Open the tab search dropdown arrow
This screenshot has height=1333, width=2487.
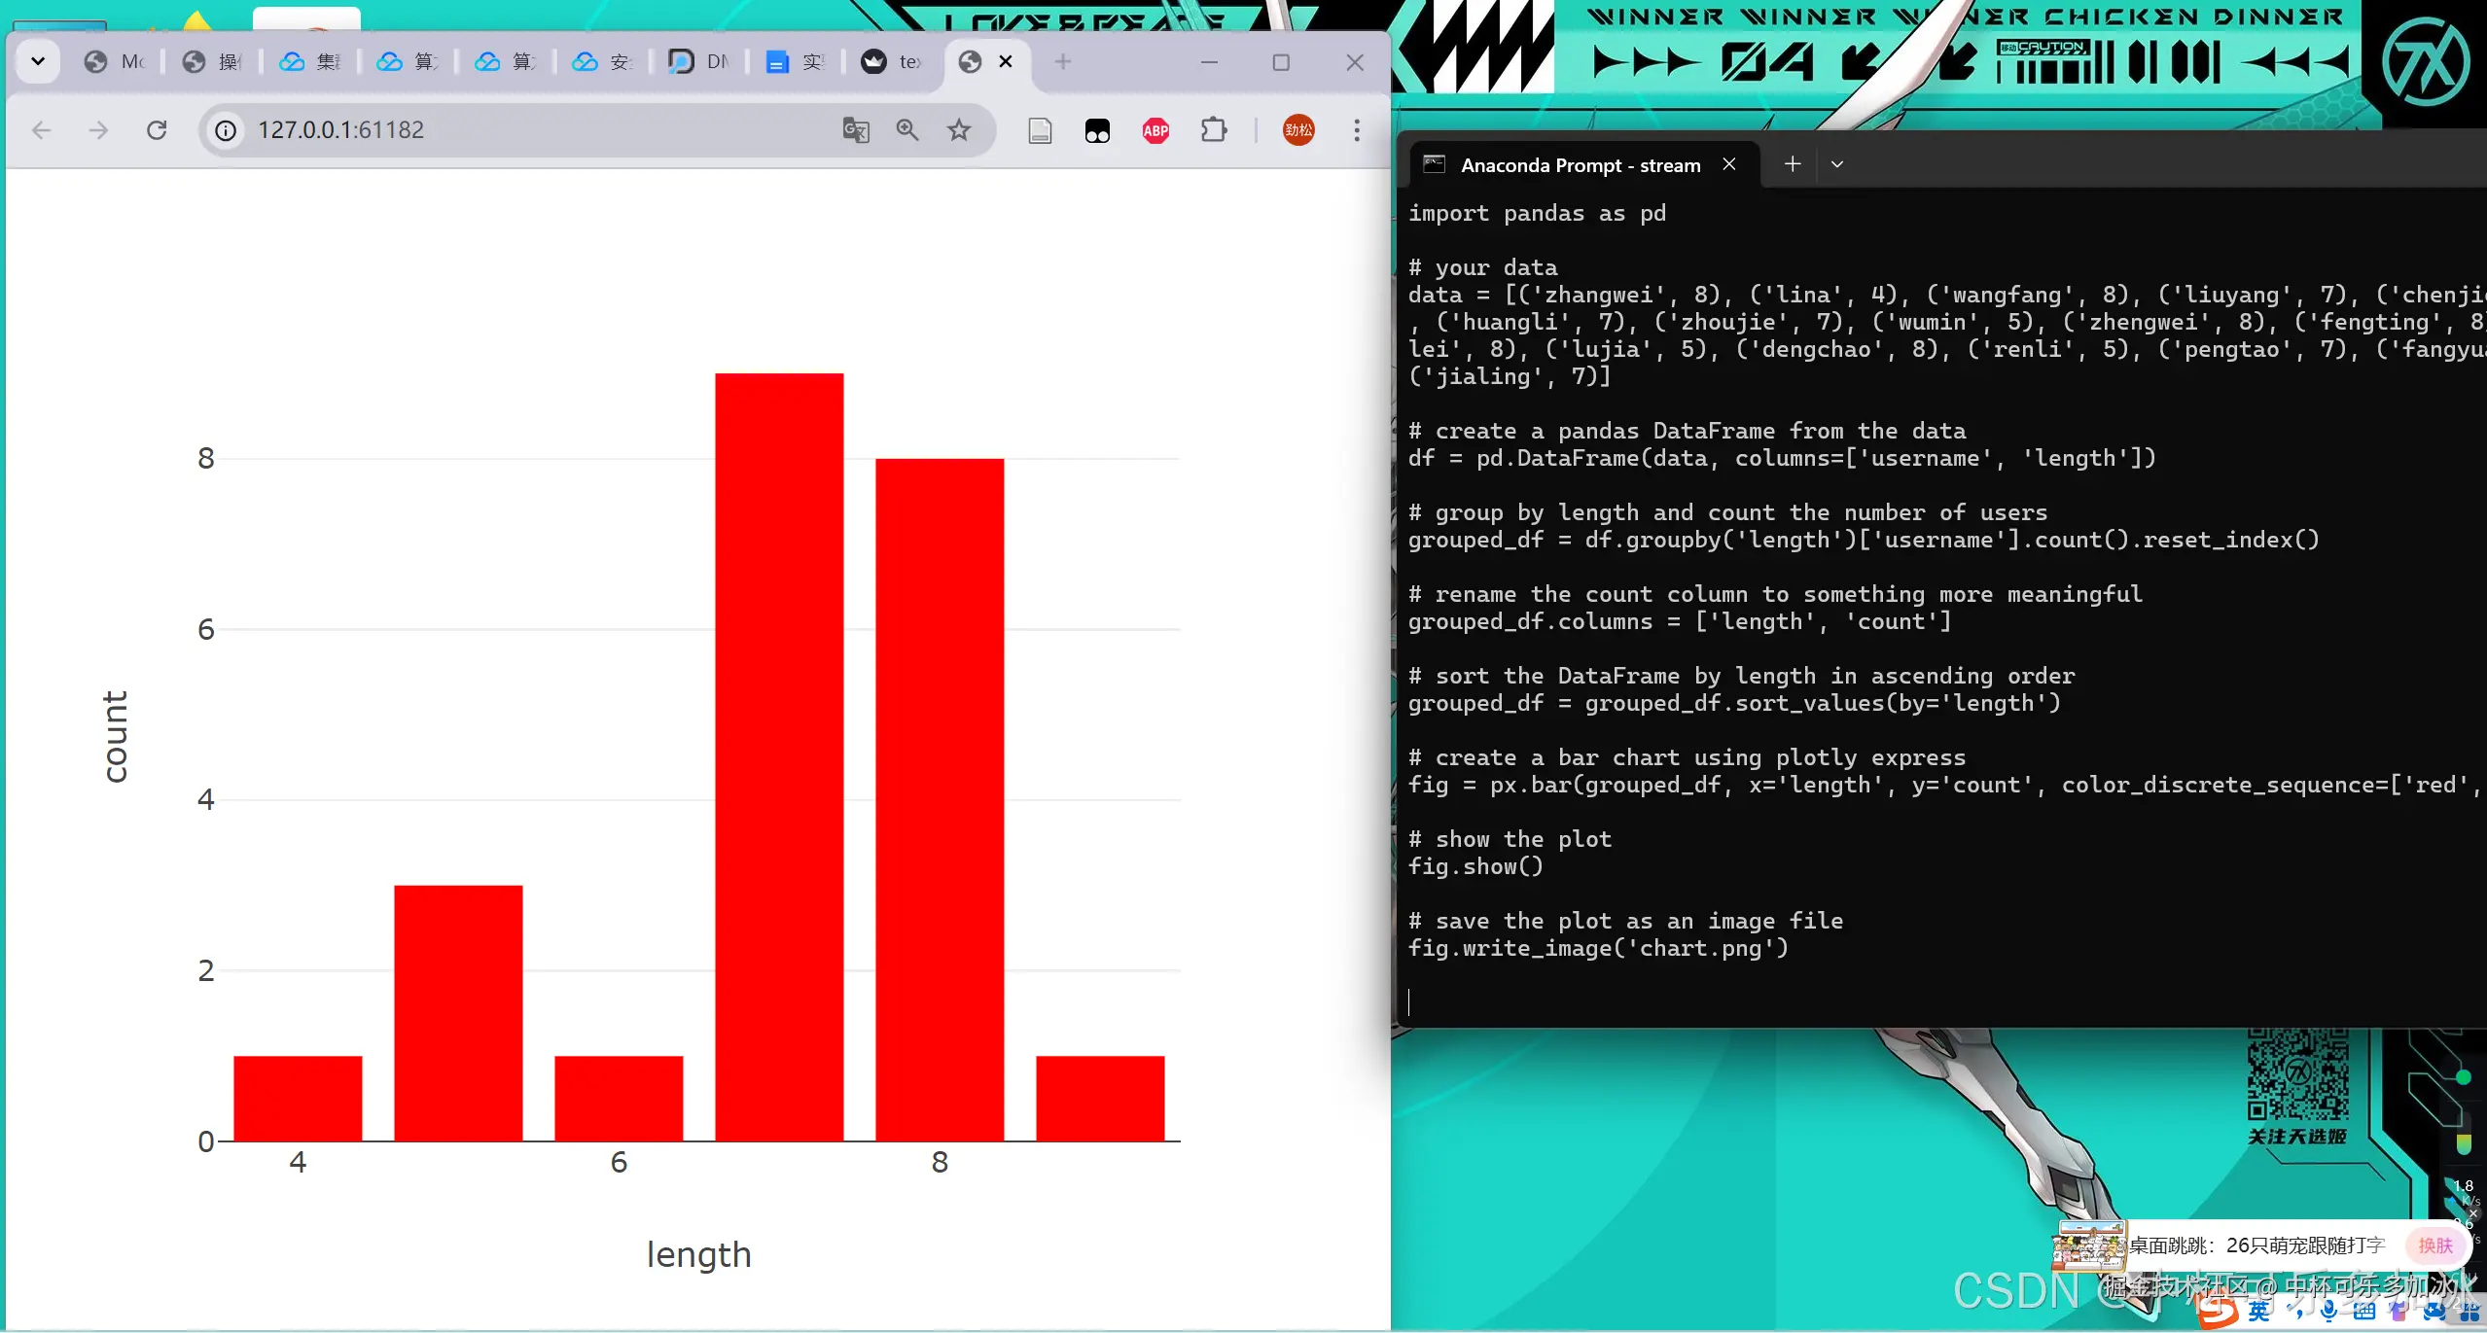pos(38,62)
